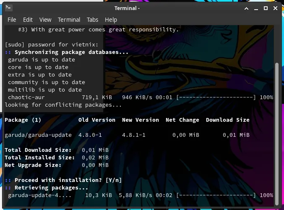Maximize the Terminal window
284x210 pixels.
[266, 8]
